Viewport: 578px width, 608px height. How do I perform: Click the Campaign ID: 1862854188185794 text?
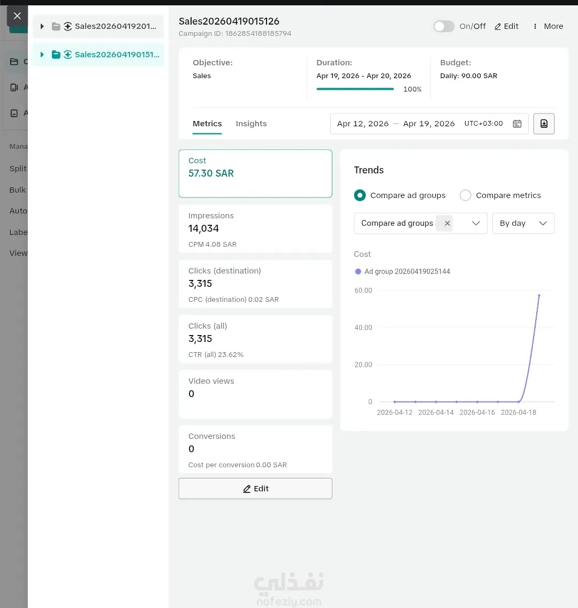pos(235,34)
